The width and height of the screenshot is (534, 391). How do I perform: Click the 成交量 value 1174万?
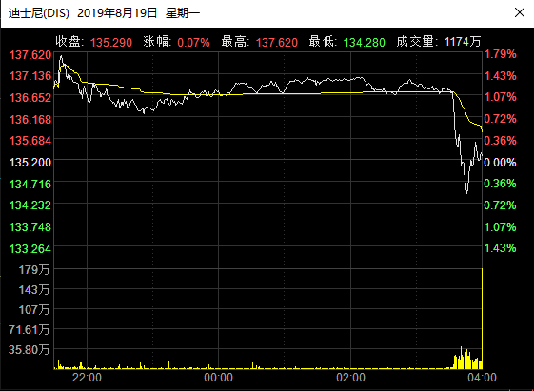(x=463, y=42)
